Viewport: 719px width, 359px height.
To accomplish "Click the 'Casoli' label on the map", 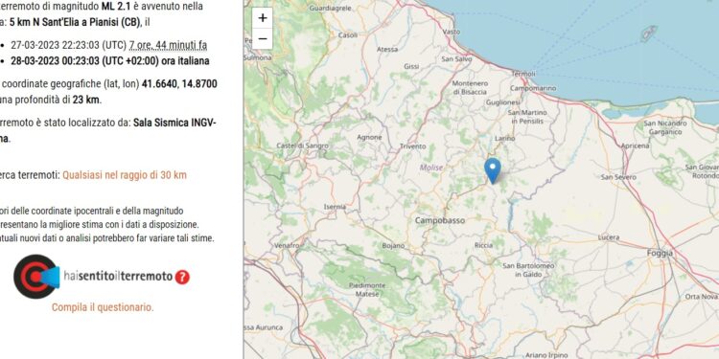I will tap(348, 35).
